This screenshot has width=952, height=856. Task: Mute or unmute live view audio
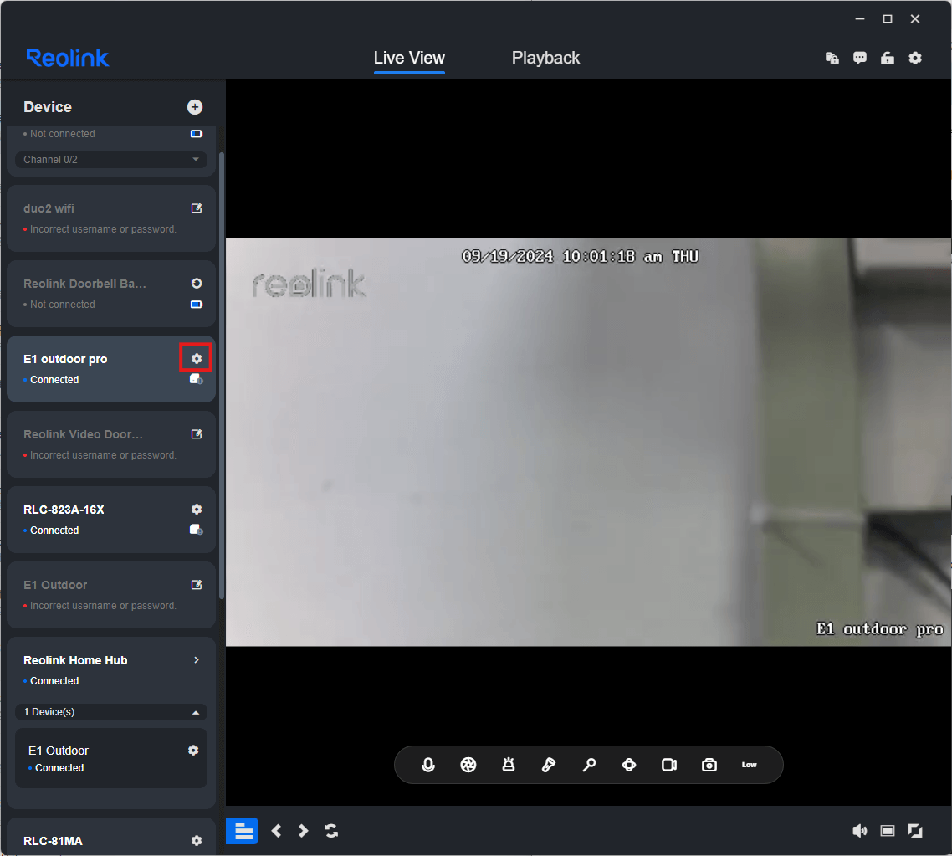860,831
